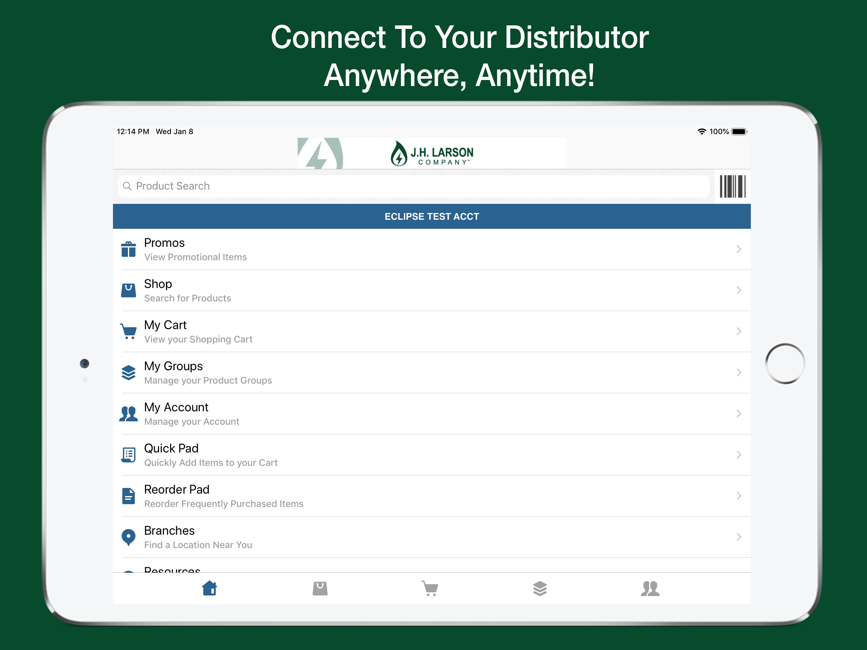The image size is (867, 650).
Task: Click 'View Promotional Items' subtitle
Action: click(x=195, y=257)
